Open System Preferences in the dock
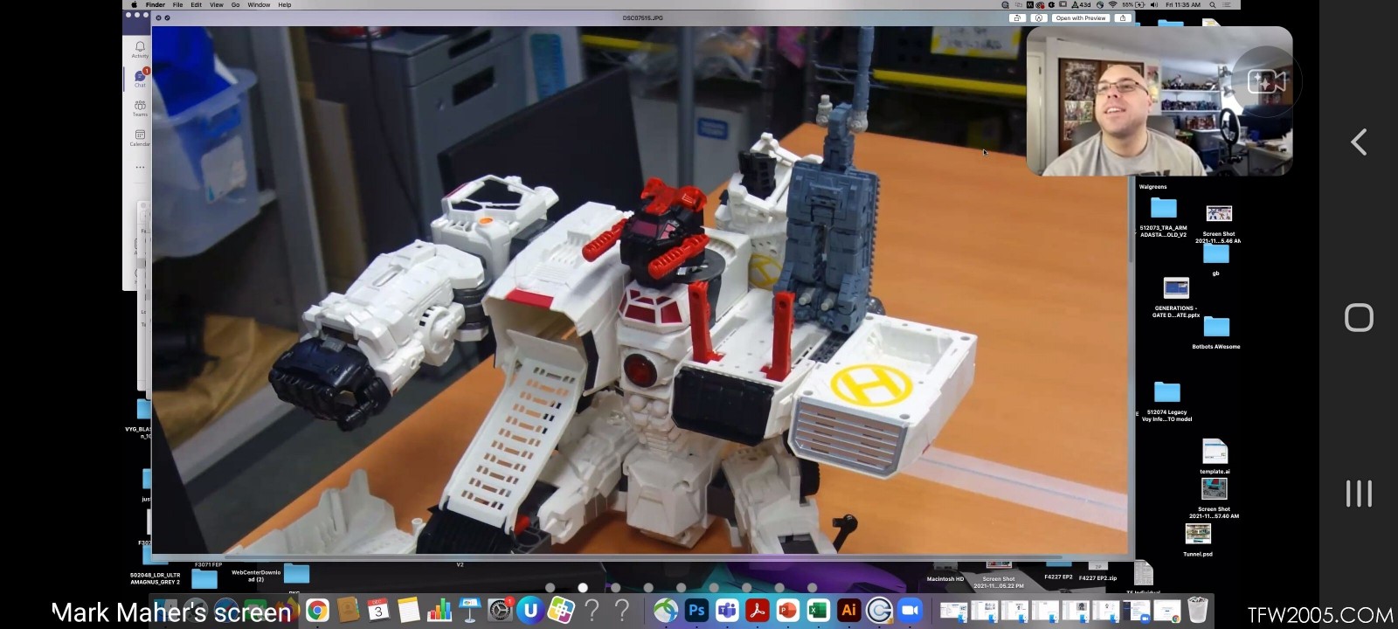Screen dimensions: 1398x629 tap(500, 610)
